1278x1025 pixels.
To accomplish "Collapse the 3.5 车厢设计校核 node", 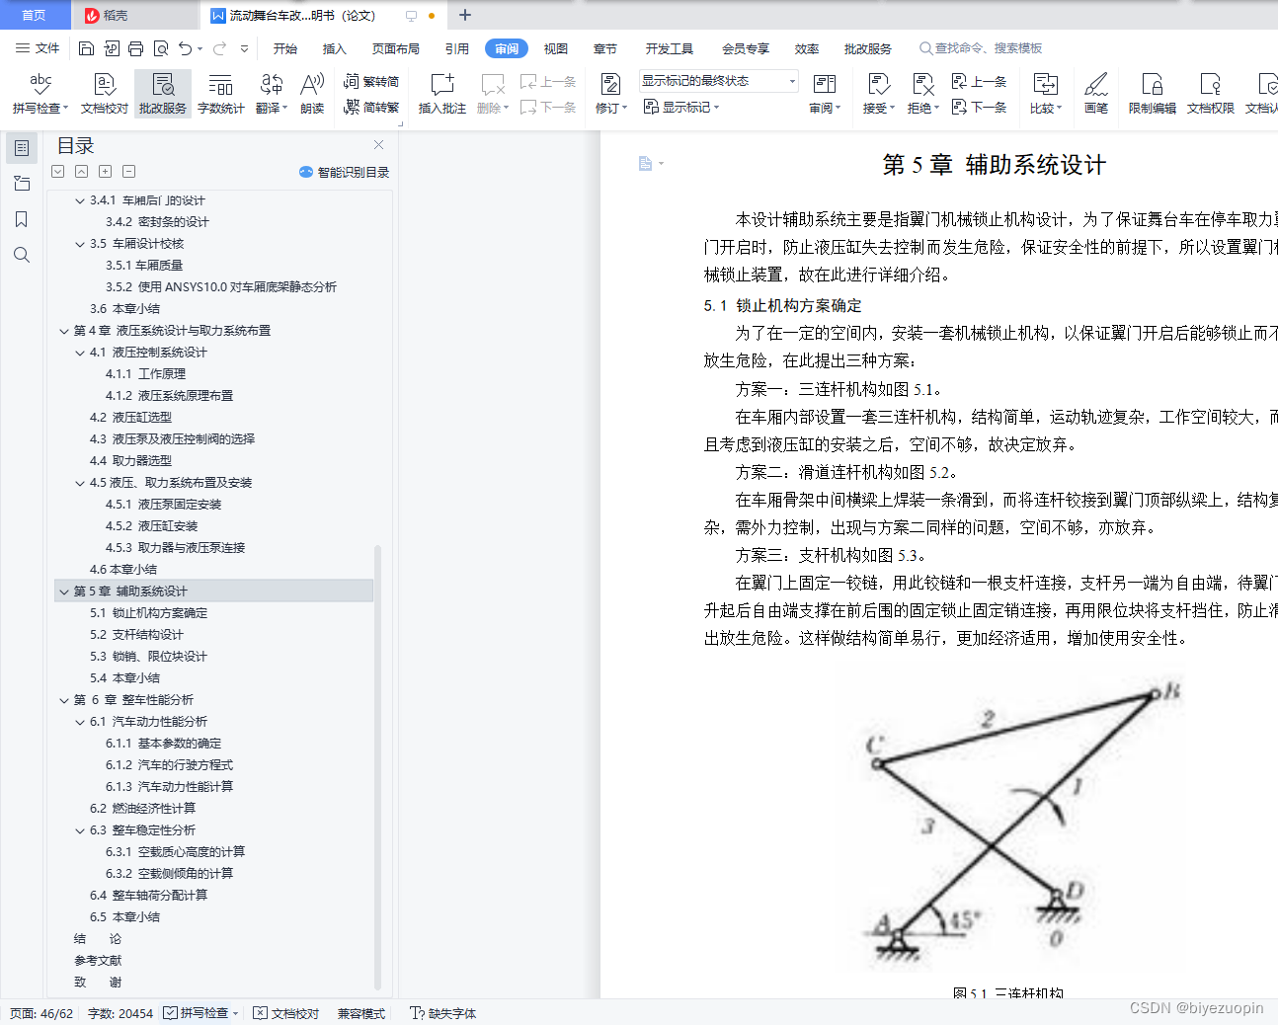I will 80,244.
